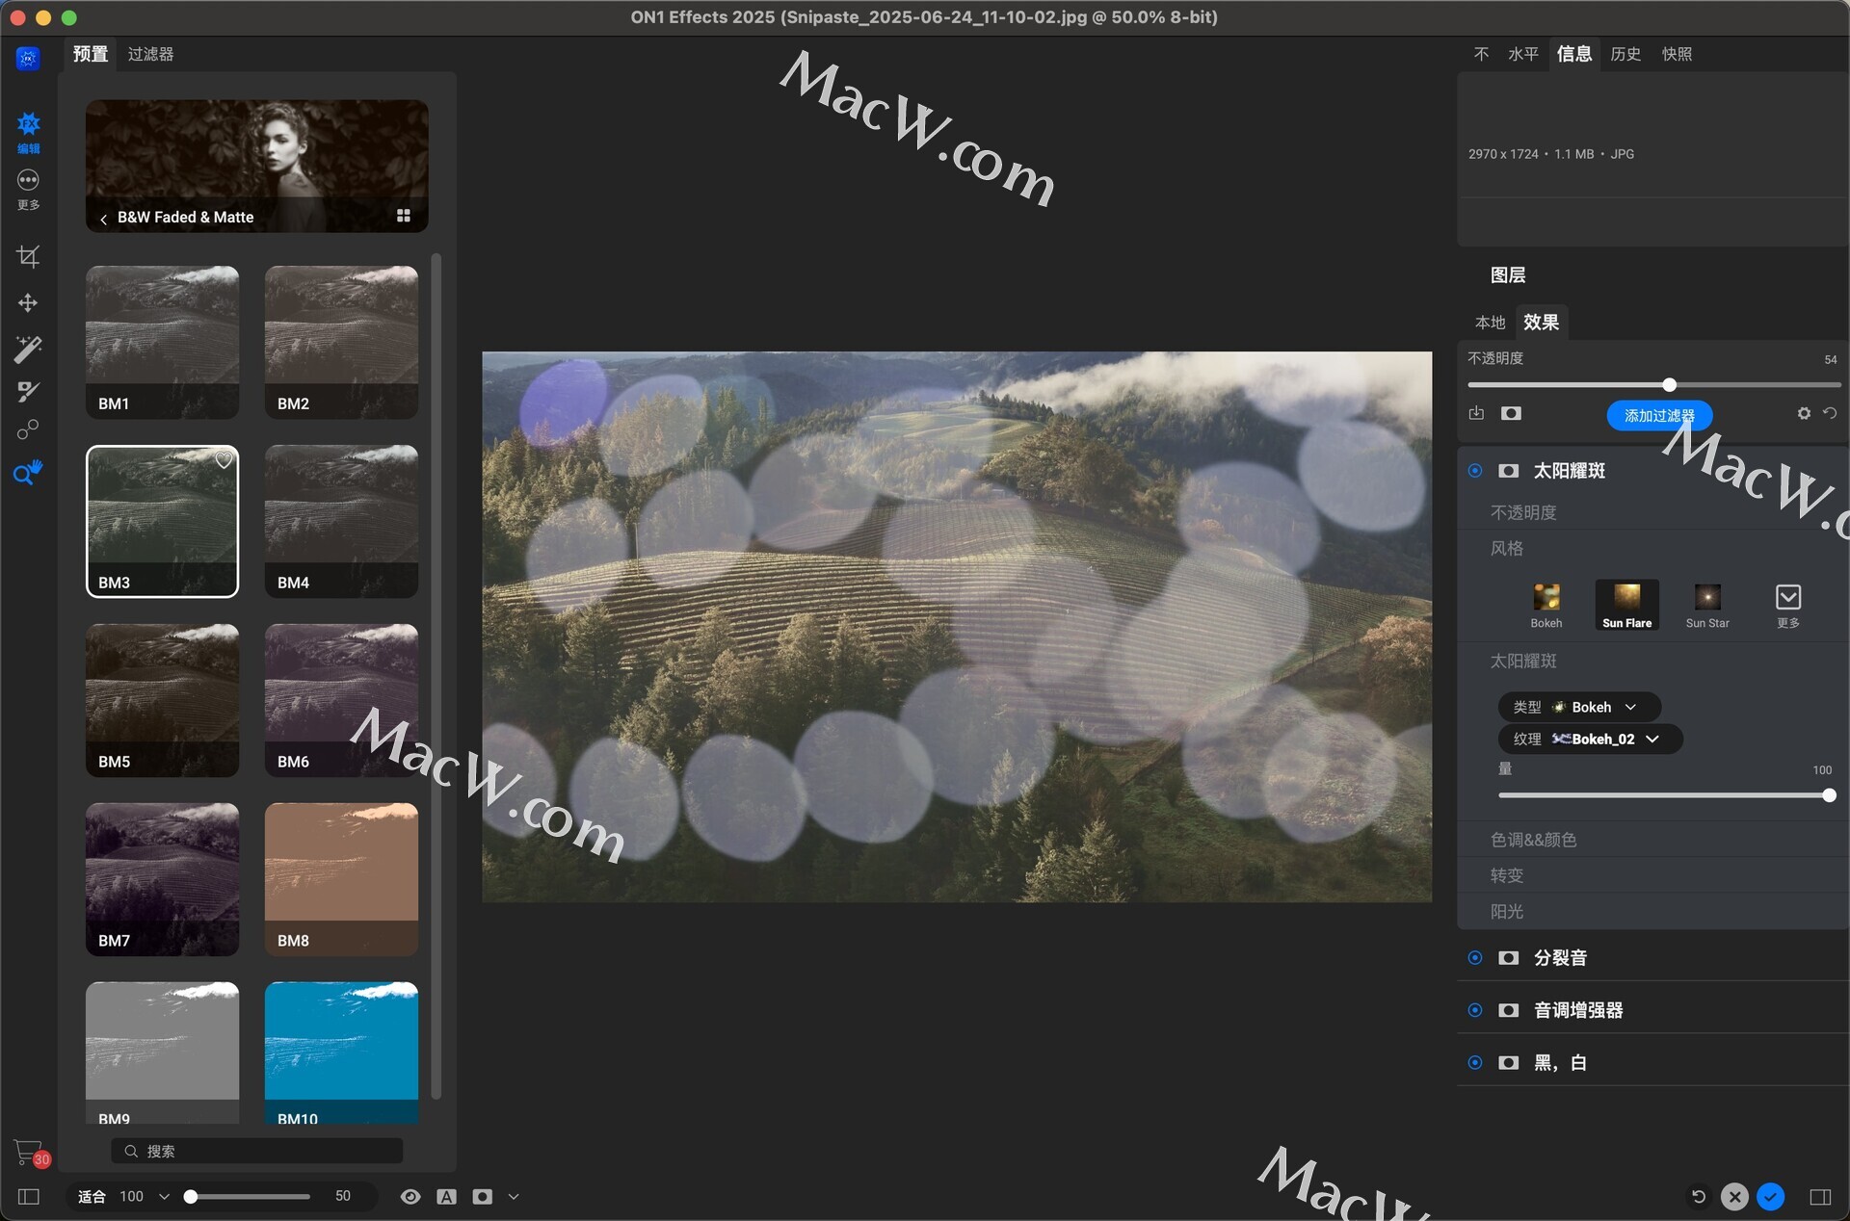This screenshot has height=1221, width=1850.
Task: Expand the zoom percentage dropdown beside 100
Action: point(164,1196)
